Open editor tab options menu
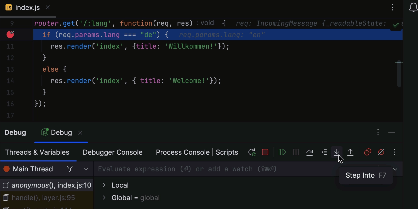418x209 pixels. click(x=393, y=7)
